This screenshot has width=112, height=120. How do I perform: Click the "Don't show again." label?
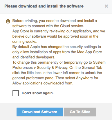click(x=38, y=93)
